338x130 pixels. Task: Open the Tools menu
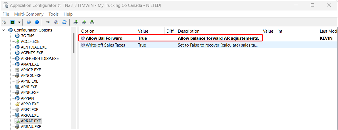[x=53, y=14]
